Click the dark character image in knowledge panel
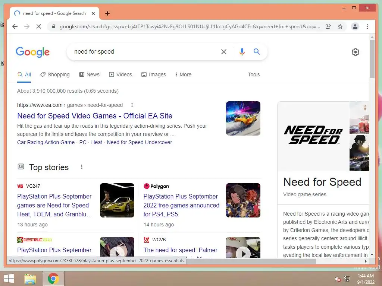This screenshot has width=382, height=286. [359, 153]
